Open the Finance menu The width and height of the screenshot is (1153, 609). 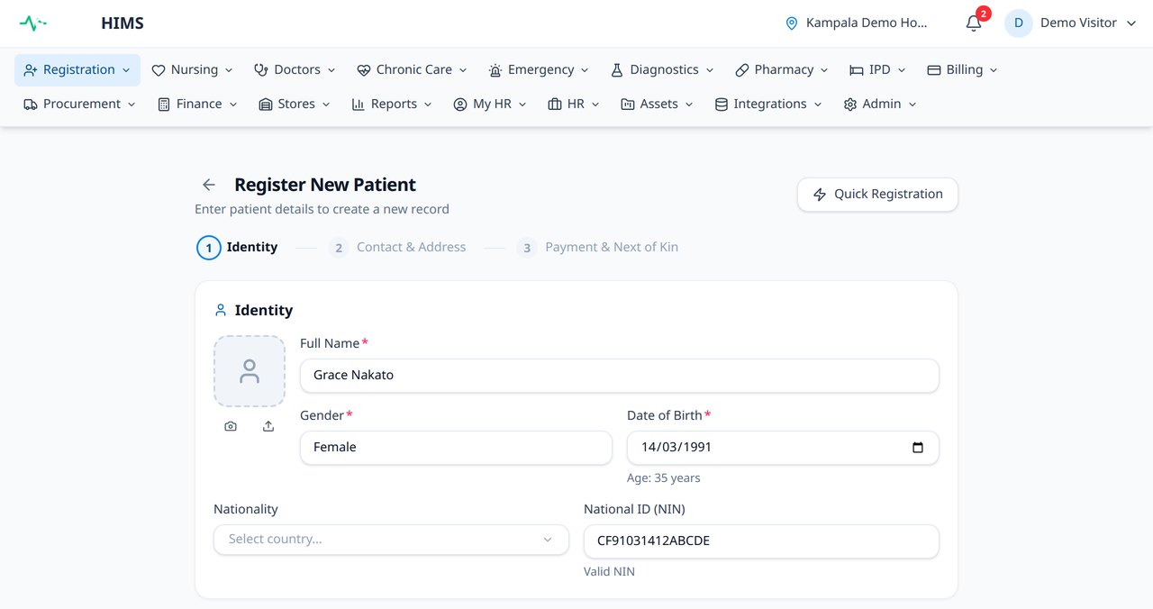(197, 105)
